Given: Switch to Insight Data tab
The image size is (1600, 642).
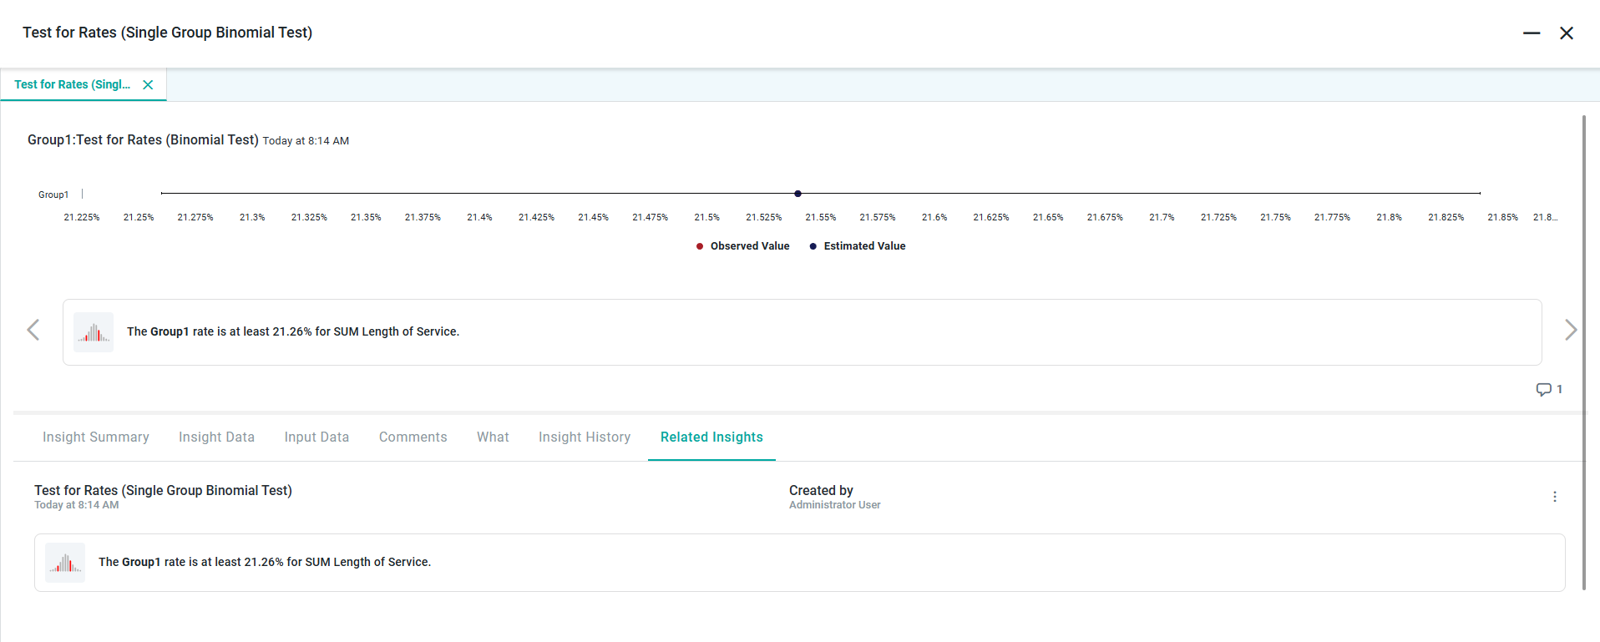Looking at the screenshot, I should click(216, 437).
